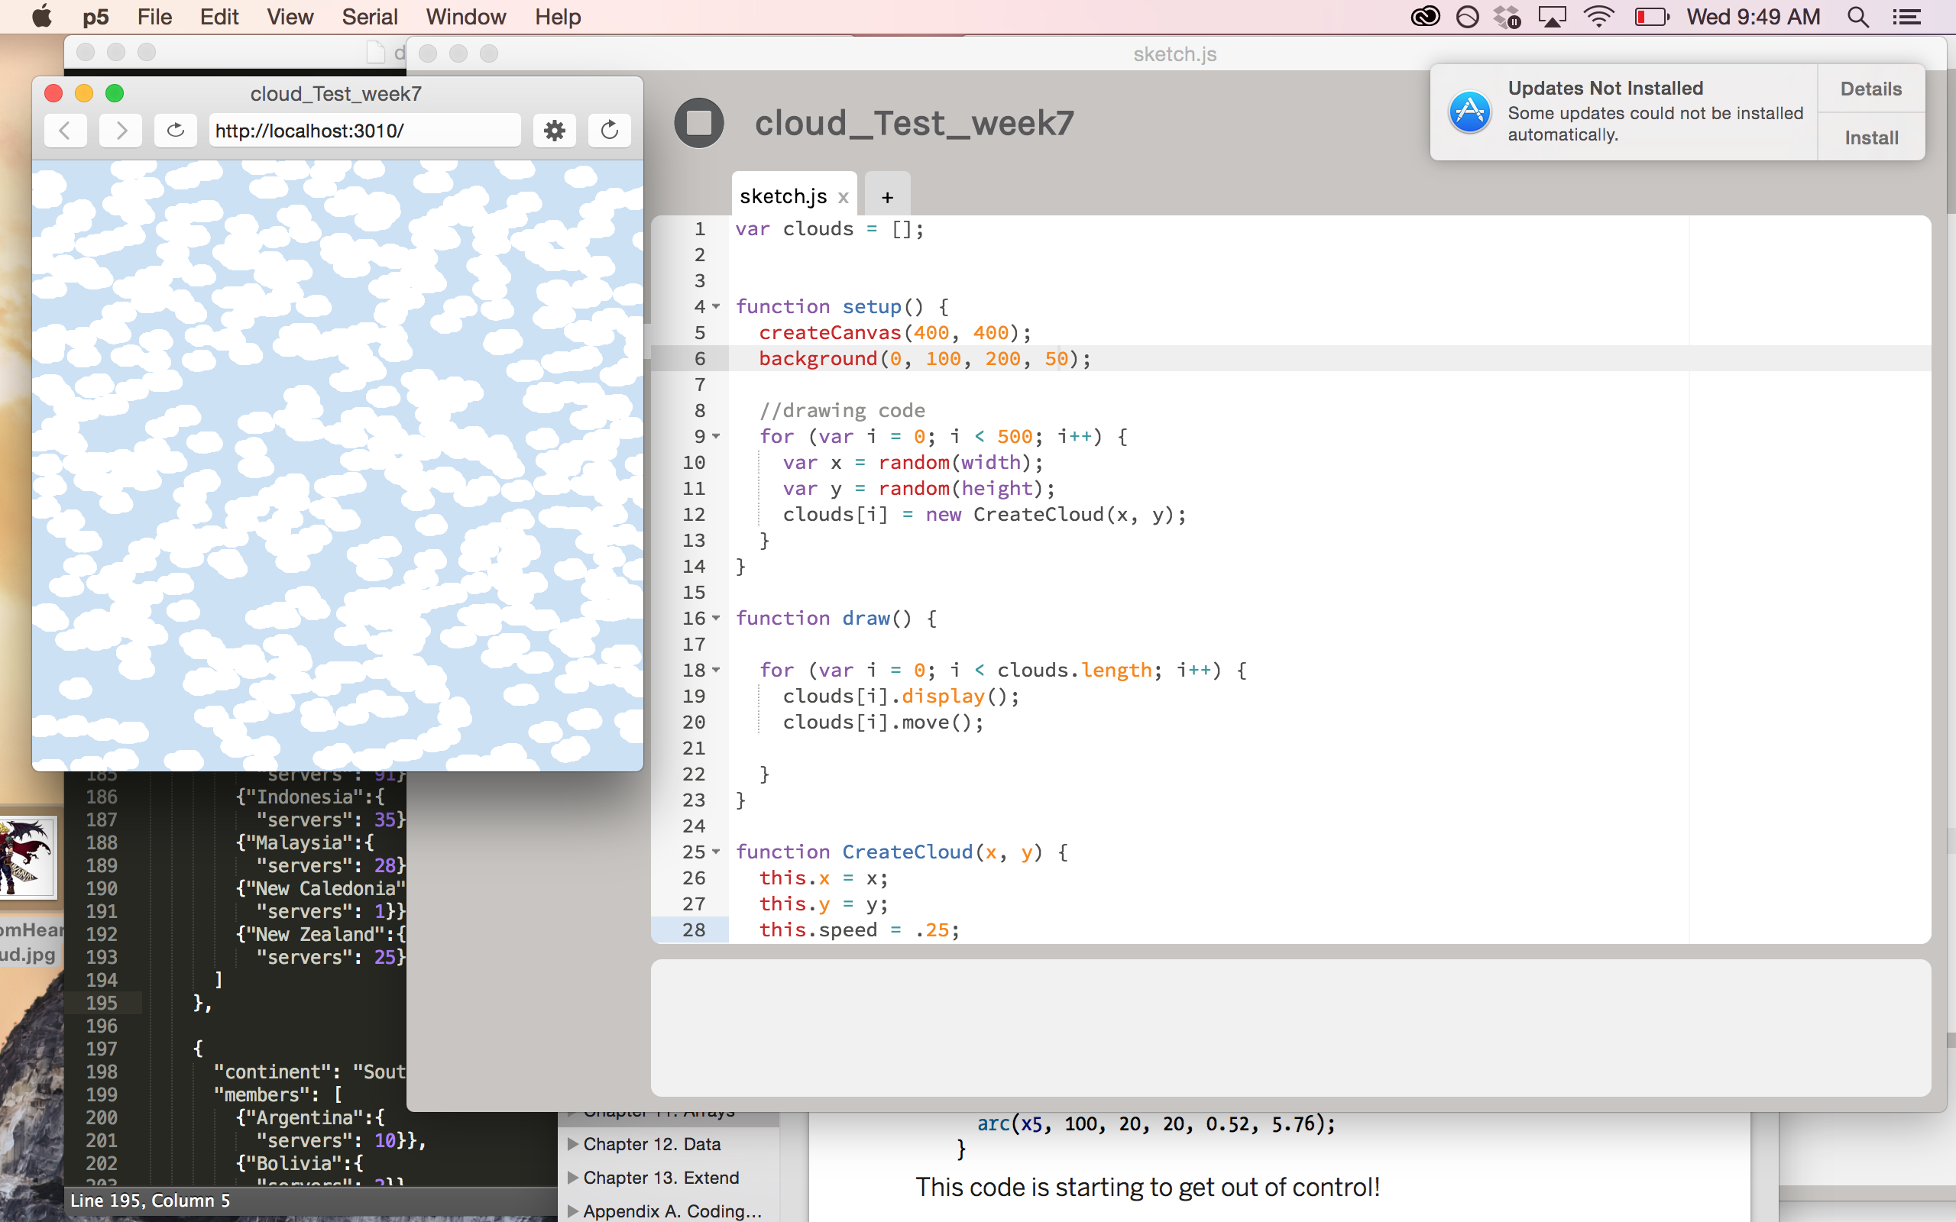Click the round circle menu bar icon
Viewport: 1956px width, 1222px height.
(1467, 17)
